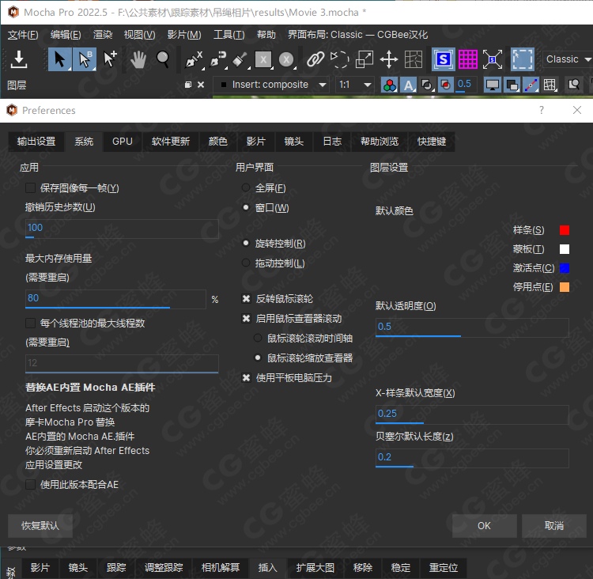
Task: Enable 保存图像每一帧(Y) checkbox
Action: [x=30, y=188]
